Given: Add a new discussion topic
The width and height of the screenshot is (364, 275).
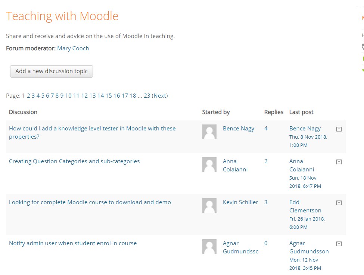Looking at the screenshot, I should [52, 71].
